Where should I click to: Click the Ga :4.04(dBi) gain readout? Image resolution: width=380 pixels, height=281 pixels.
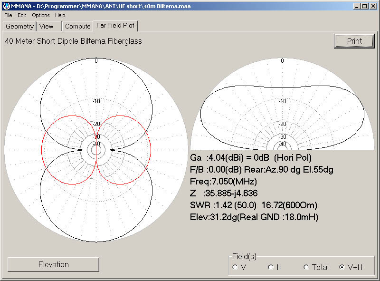tap(251, 158)
